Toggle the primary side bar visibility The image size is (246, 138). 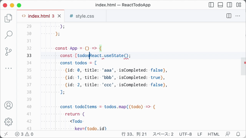pyautogui.click(x=211, y=5)
